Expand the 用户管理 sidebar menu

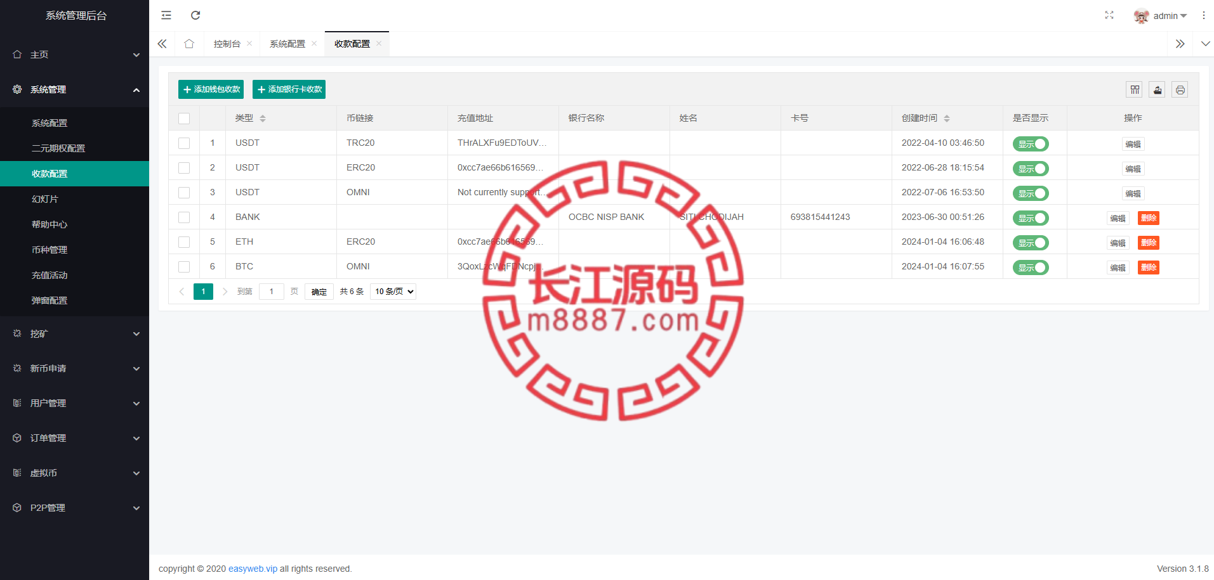(x=74, y=403)
